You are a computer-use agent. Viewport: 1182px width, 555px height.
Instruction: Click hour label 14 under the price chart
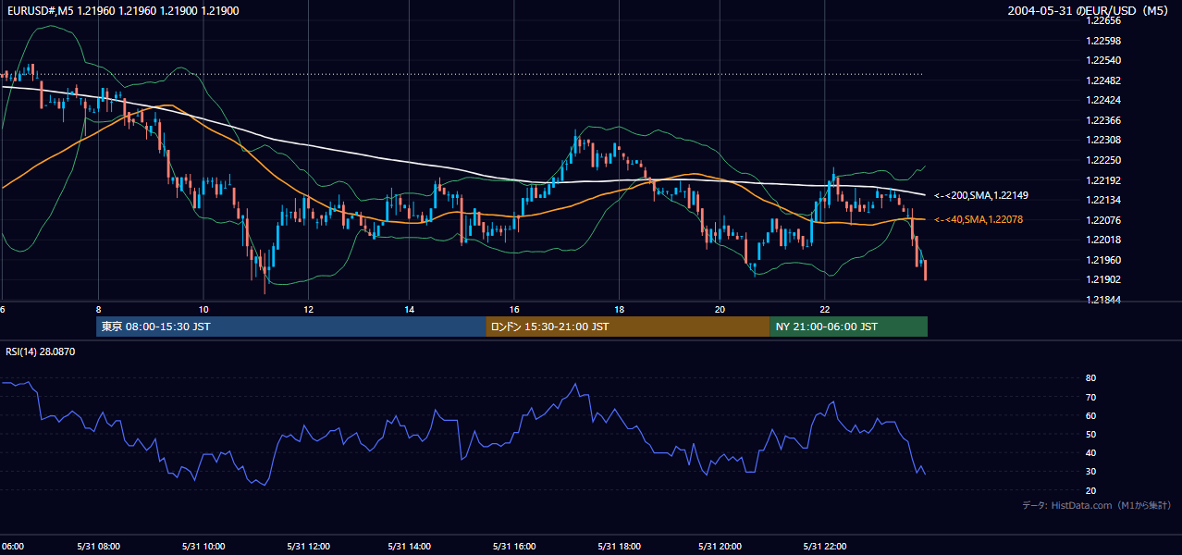coord(411,309)
